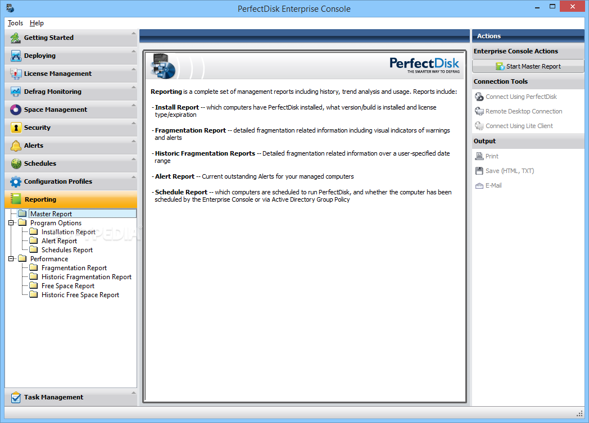Expand the Getting Started panel arrow
Viewport: 589px width, 423px height.
click(133, 33)
